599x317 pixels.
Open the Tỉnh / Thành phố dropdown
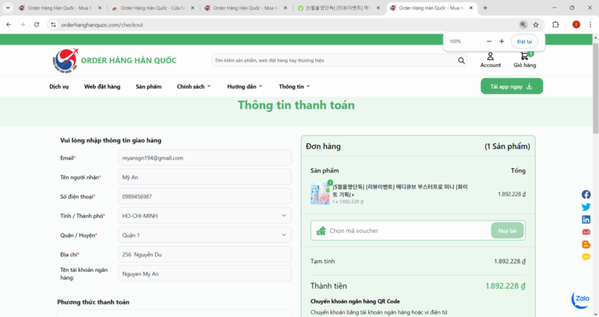204,215
